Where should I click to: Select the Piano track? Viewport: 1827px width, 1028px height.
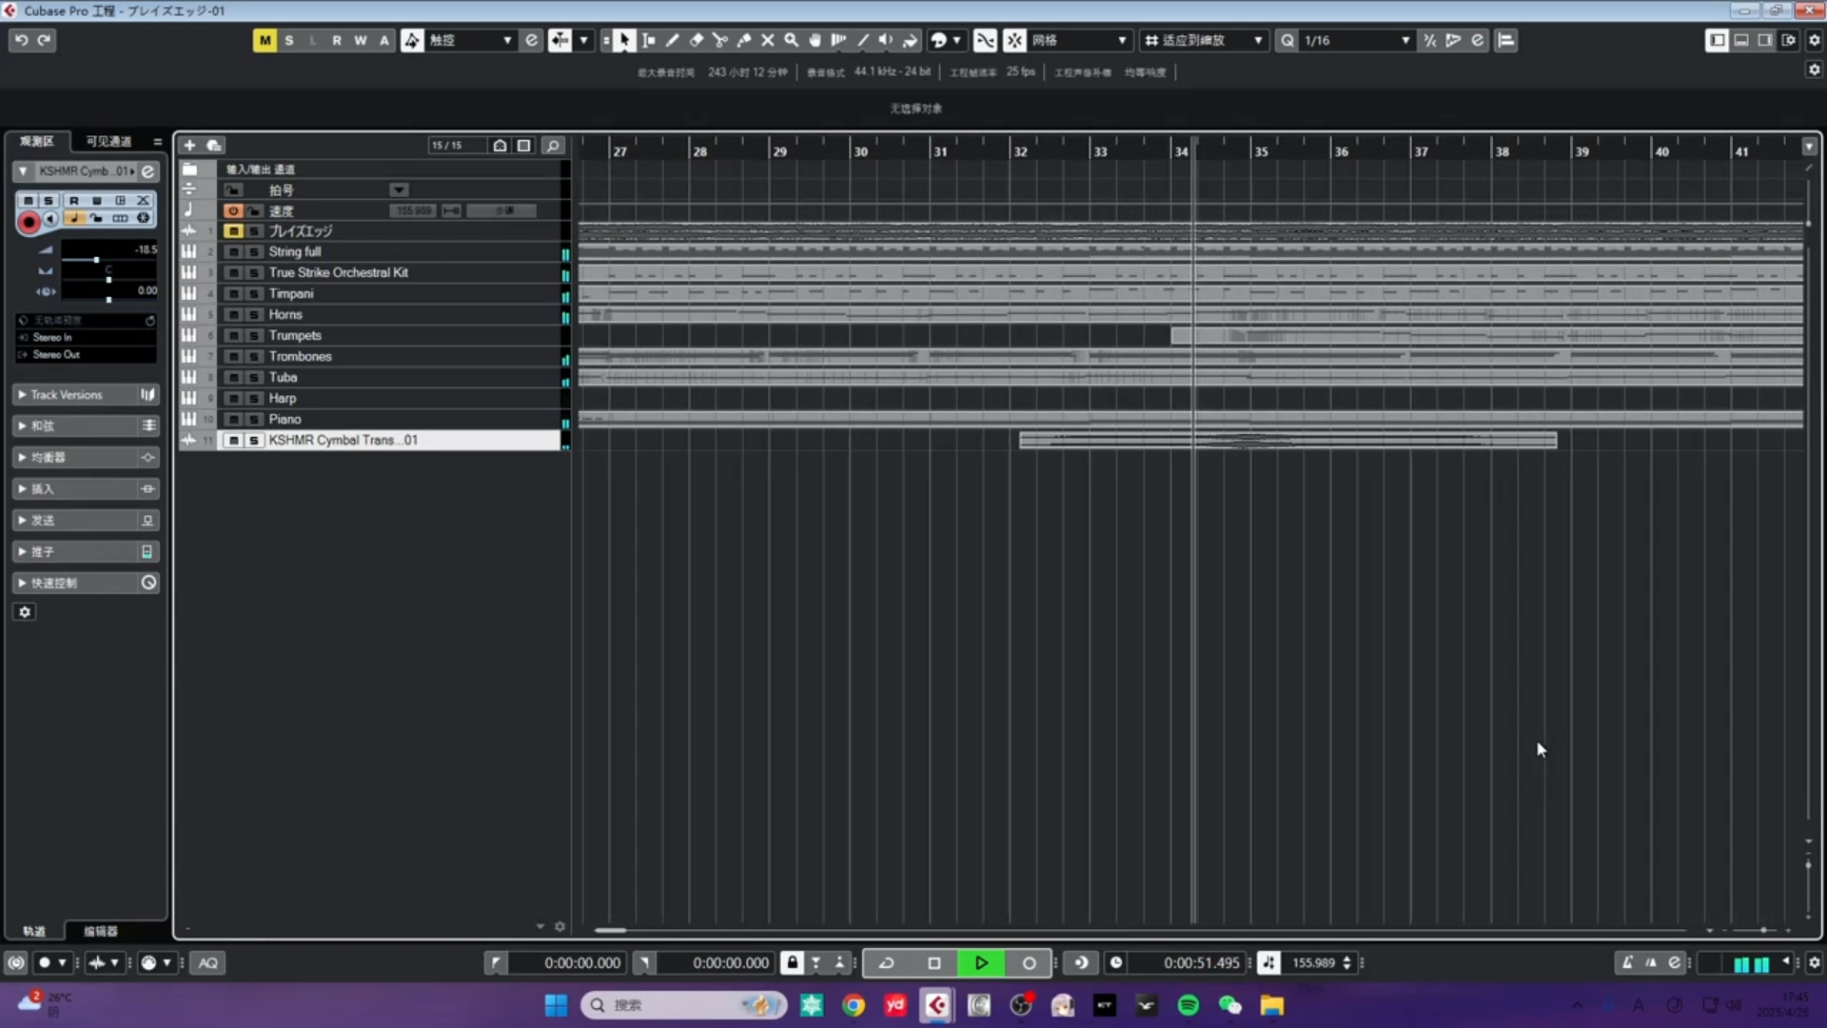tap(375, 419)
